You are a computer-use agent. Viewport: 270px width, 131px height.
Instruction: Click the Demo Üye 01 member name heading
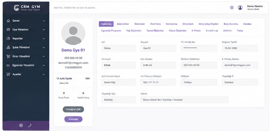(73, 50)
